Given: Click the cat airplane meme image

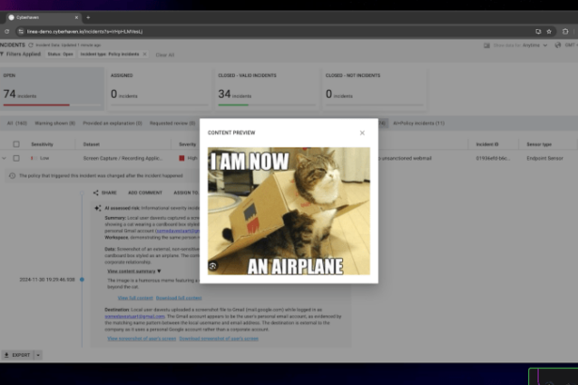Looking at the screenshot, I should pos(289,211).
